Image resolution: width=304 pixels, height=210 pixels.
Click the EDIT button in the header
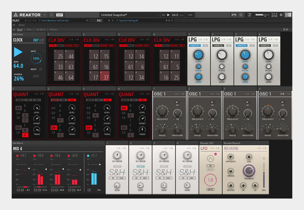click(59, 15)
